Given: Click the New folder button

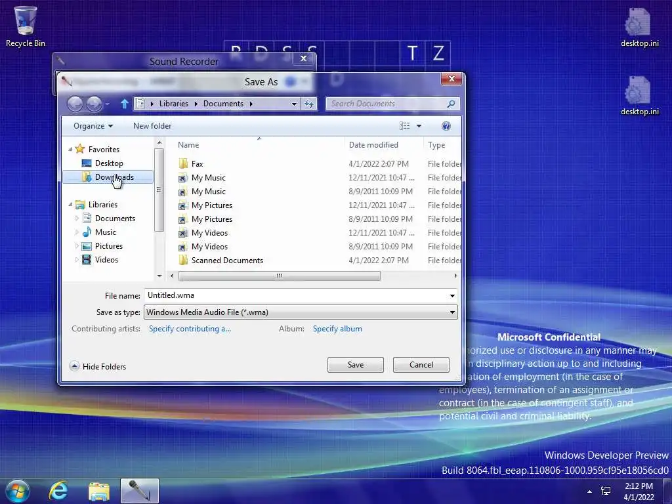Looking at the screenshot, I should click(152, 125).
